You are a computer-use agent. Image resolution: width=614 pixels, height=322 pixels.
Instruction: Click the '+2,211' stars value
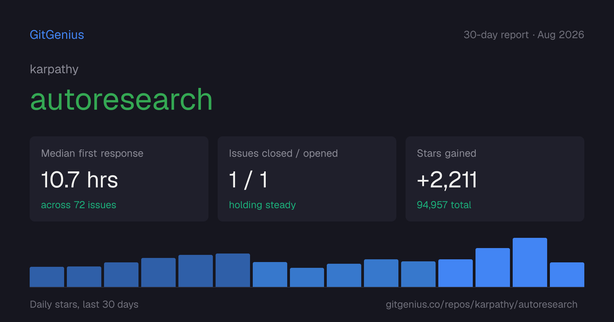[447, 180]
